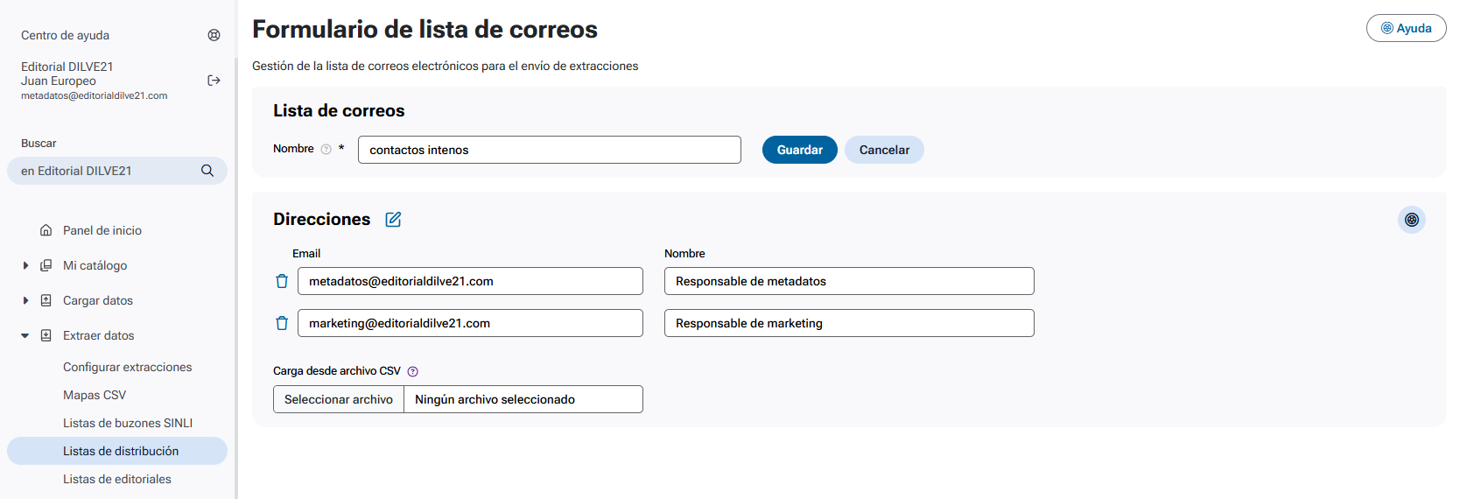Click the Ayuda button
This screenshot has width=1474, height=499.
point(1406,28)
